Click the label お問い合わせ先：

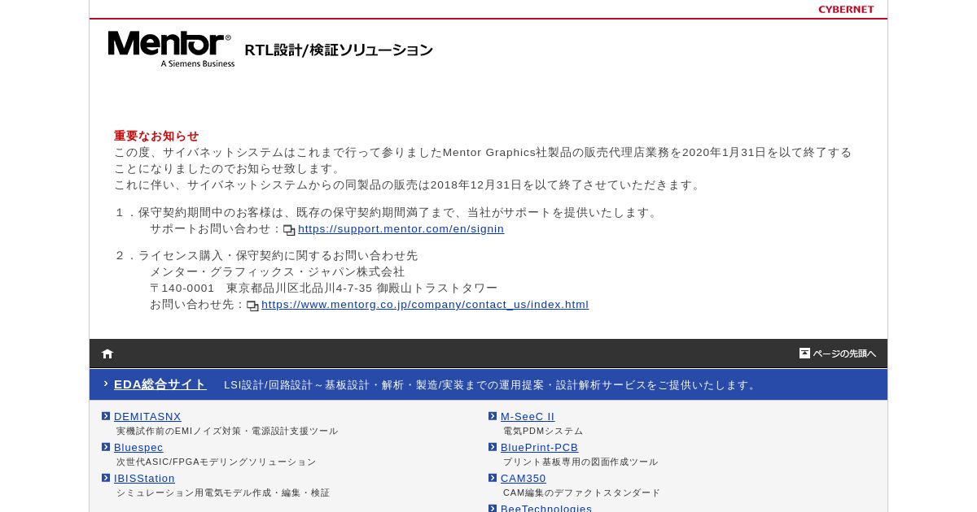pyautogui.click(x=198, y=305)
